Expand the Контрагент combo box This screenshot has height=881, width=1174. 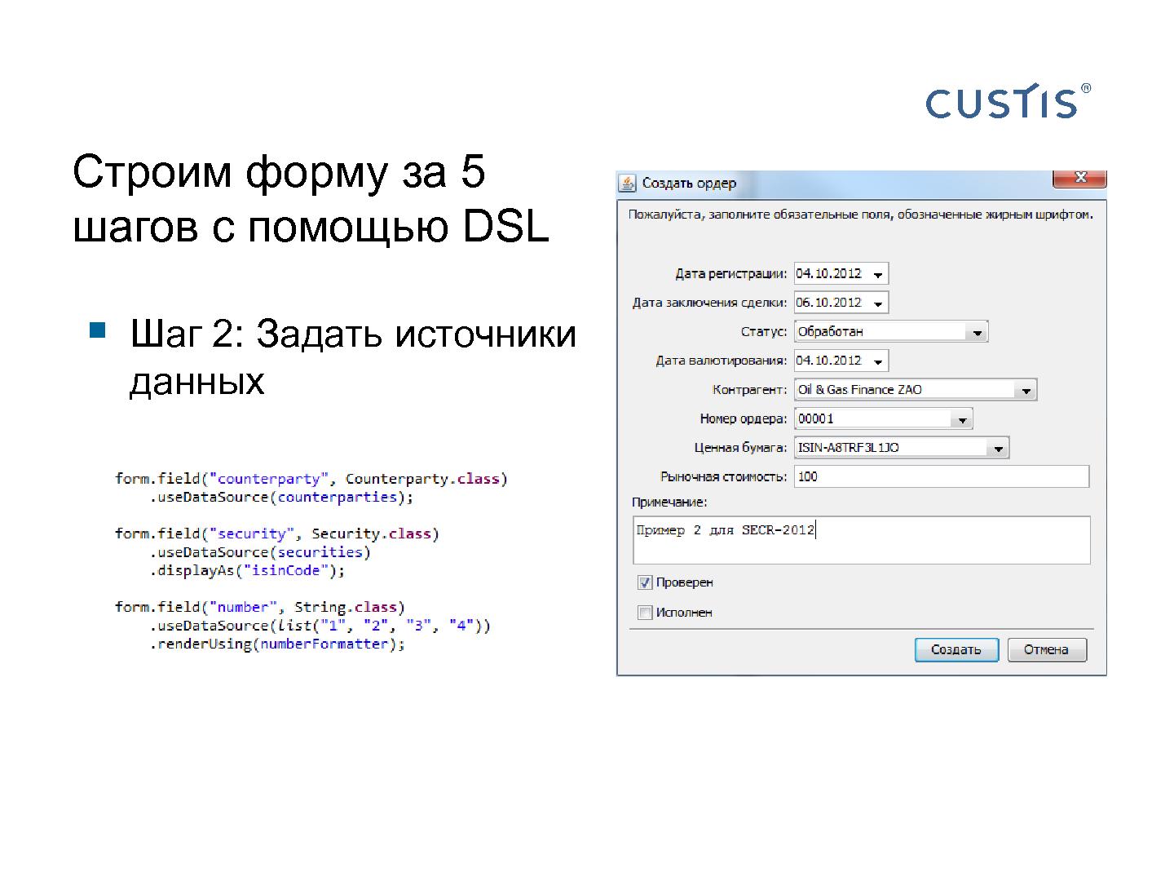coord(1026,391)
